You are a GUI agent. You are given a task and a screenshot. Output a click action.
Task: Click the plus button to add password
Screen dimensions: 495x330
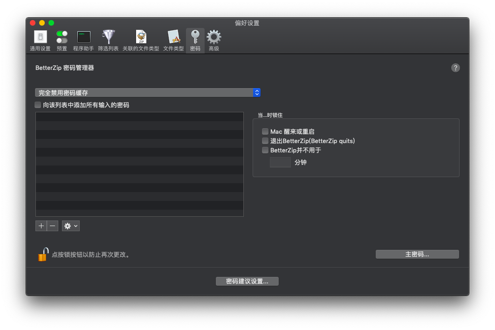pyautogui.click(x=41, y=226)
